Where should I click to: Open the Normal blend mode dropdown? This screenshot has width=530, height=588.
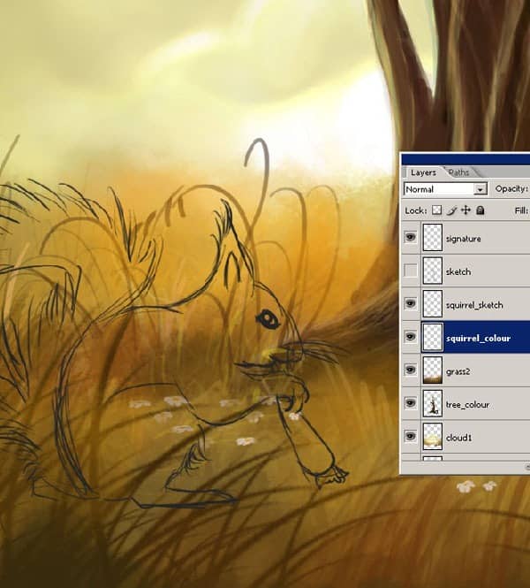pos(445,189)
